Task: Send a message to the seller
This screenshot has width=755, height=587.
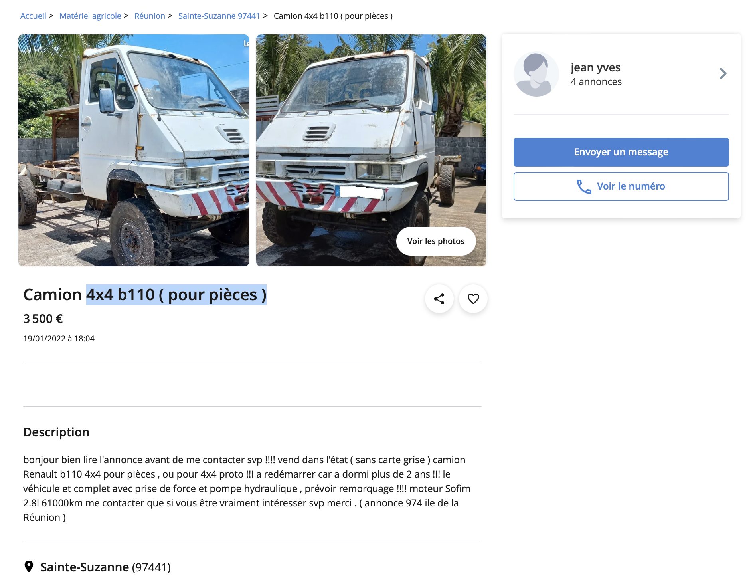Action: (621, 152)
